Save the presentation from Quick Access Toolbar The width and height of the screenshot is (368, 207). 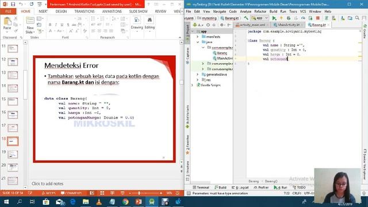[x=13, y=4]
